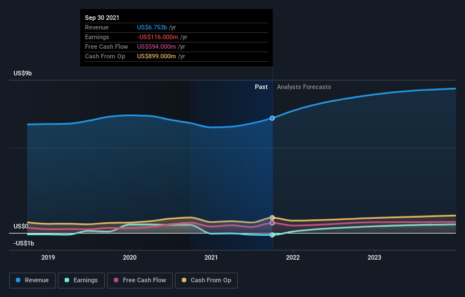Click the orange Cash From Op data point
Viewport: 465px width, 297px height.
tap(272, 218)
